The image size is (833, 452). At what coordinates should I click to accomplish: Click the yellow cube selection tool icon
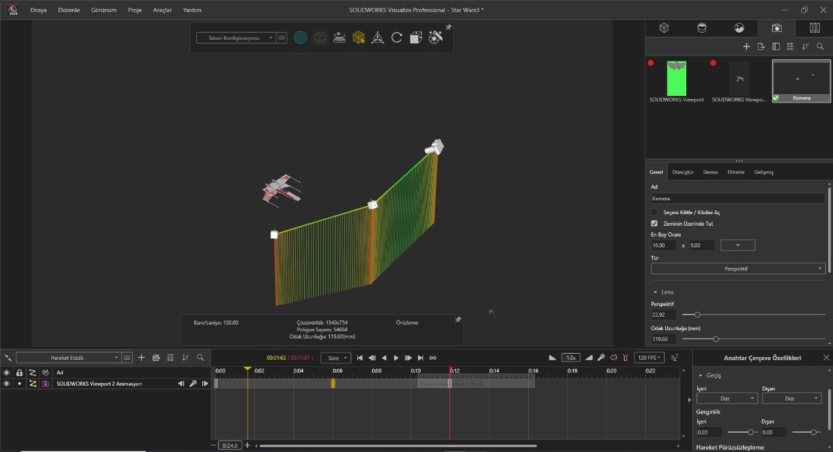click(x=359, y=37)
